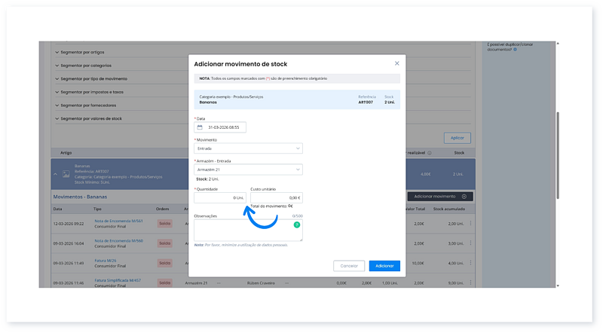
Task: Open Nota de Encomenda M/560 link
Action: [118, 241]
